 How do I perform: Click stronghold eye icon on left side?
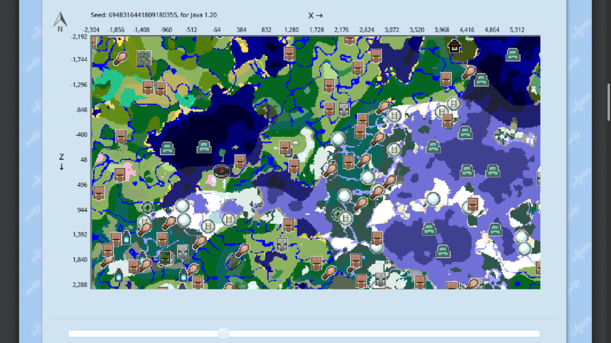point(147,207)
